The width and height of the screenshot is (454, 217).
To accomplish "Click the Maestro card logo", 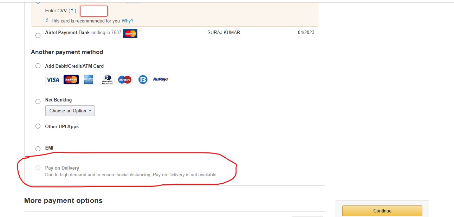I will click(125, 80).
